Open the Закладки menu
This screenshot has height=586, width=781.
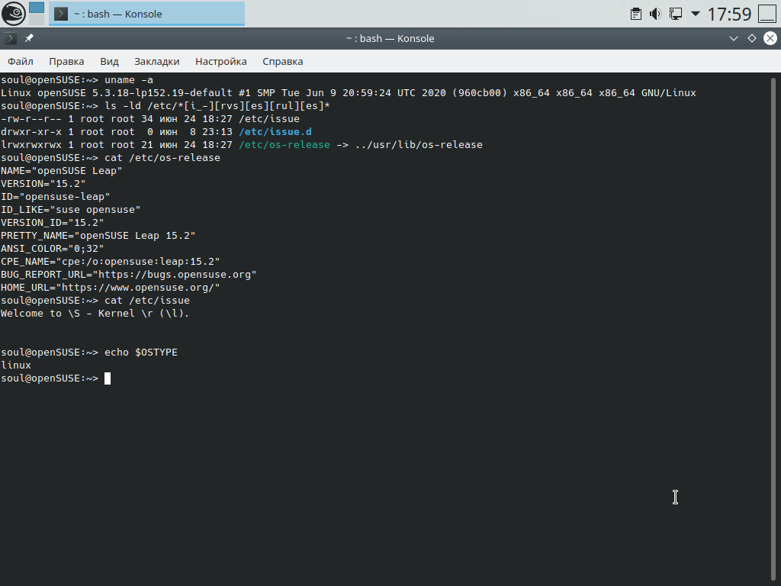click(156, 61)
